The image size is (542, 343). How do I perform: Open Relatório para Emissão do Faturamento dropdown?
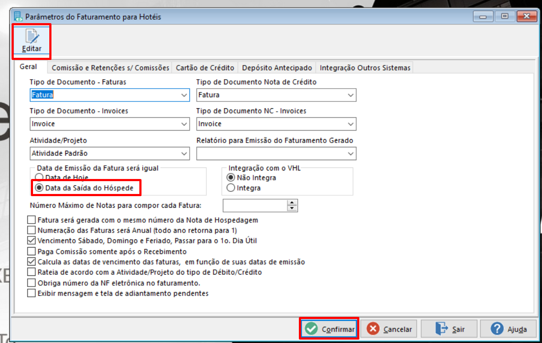tap(351, 153)
